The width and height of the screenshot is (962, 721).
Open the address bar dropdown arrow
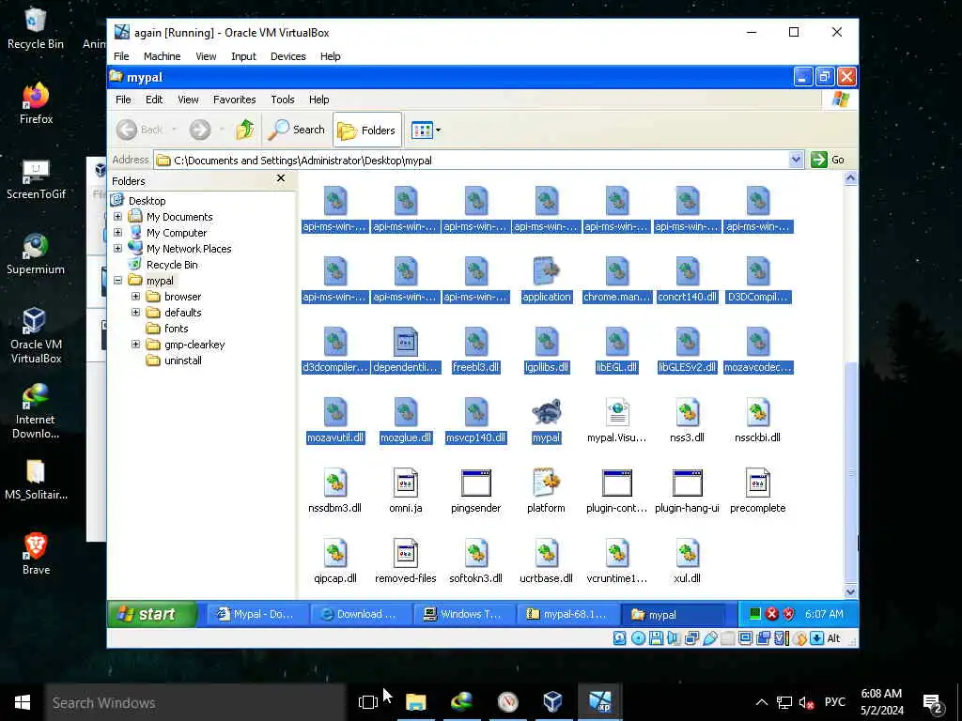tap(795, 160)
